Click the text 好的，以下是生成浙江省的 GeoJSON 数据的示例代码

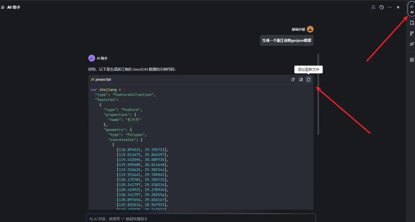[x=132, y=69]
